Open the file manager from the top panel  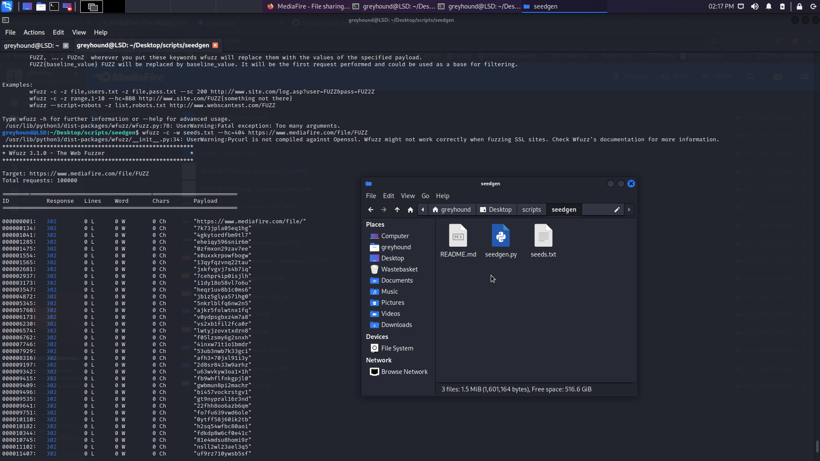(41, 6)
